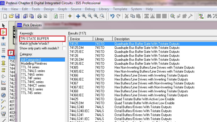Click the Keywords field with TRI STATE BUFFER
The width and height of the screenshot is (217, 122).
[42, 38]
